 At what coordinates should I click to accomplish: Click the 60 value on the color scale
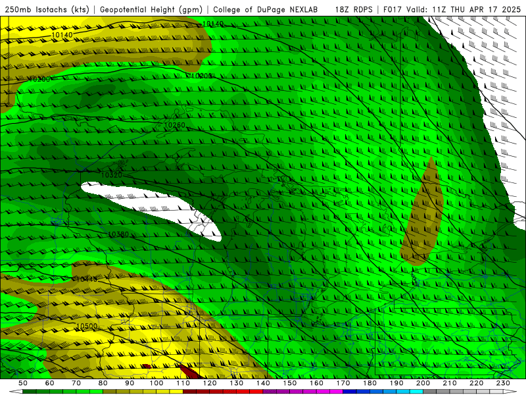[50, 383]
